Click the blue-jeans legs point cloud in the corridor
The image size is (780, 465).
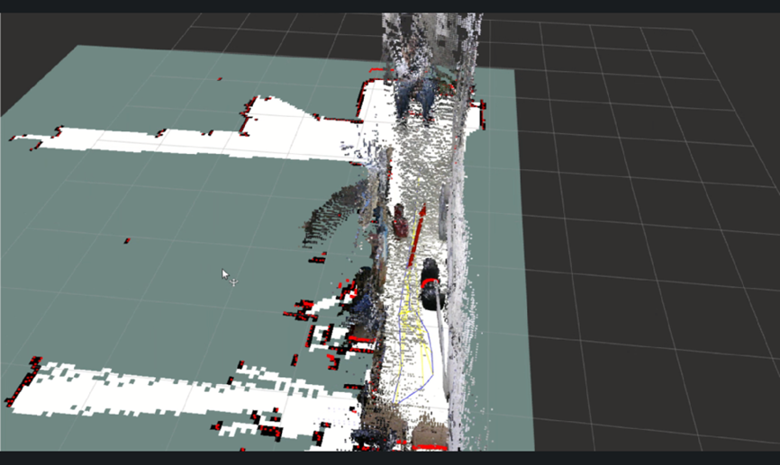[417, 99]
